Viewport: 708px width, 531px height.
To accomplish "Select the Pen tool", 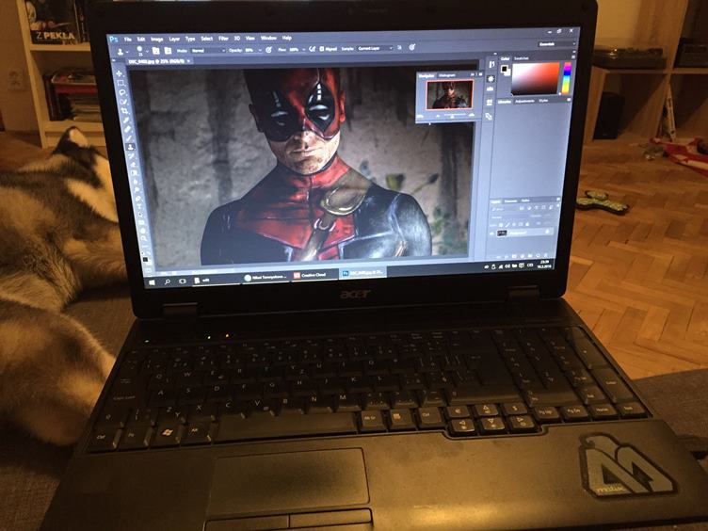I will (137, 199).
